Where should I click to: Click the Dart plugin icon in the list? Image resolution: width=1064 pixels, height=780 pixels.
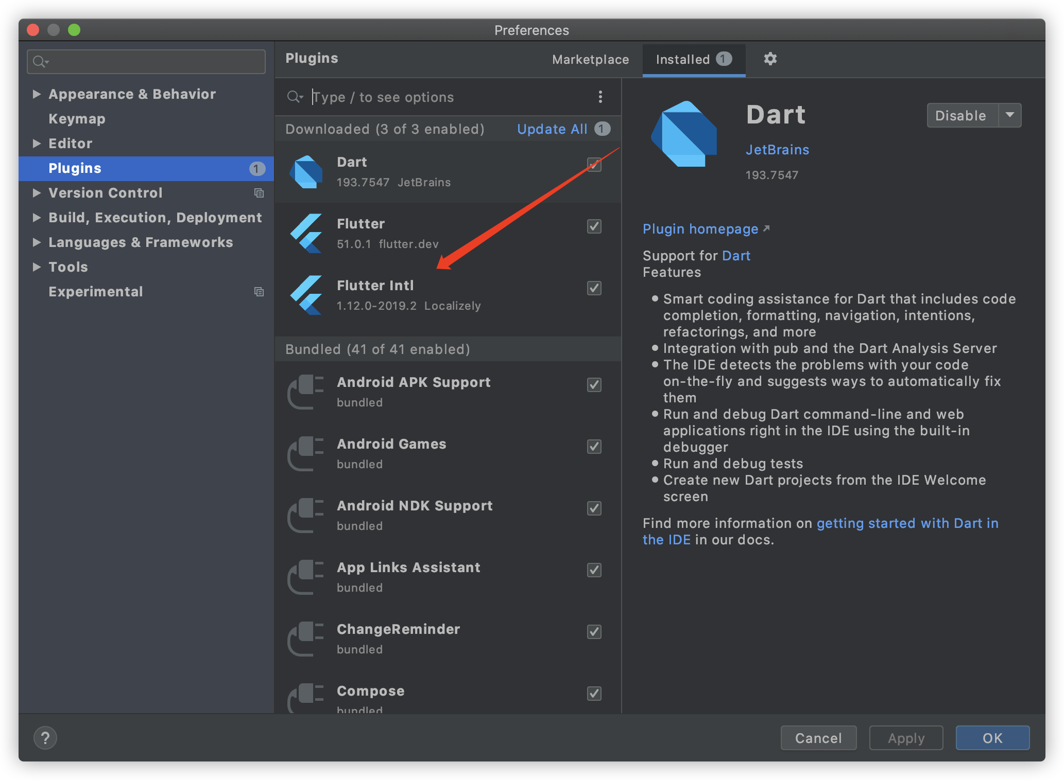tap(306, 172)
